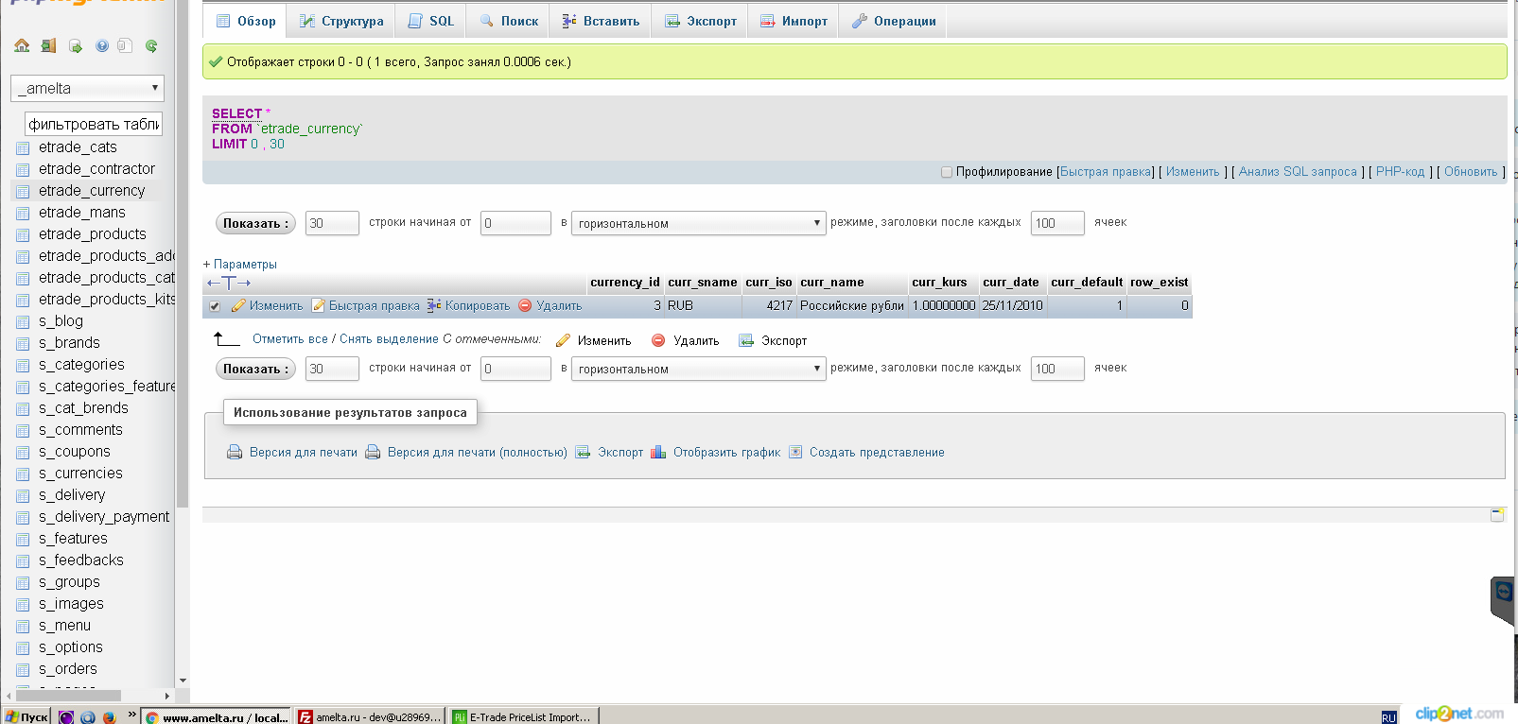
Task: Open the Экспорт tab
Action: [x=701, y=21]
